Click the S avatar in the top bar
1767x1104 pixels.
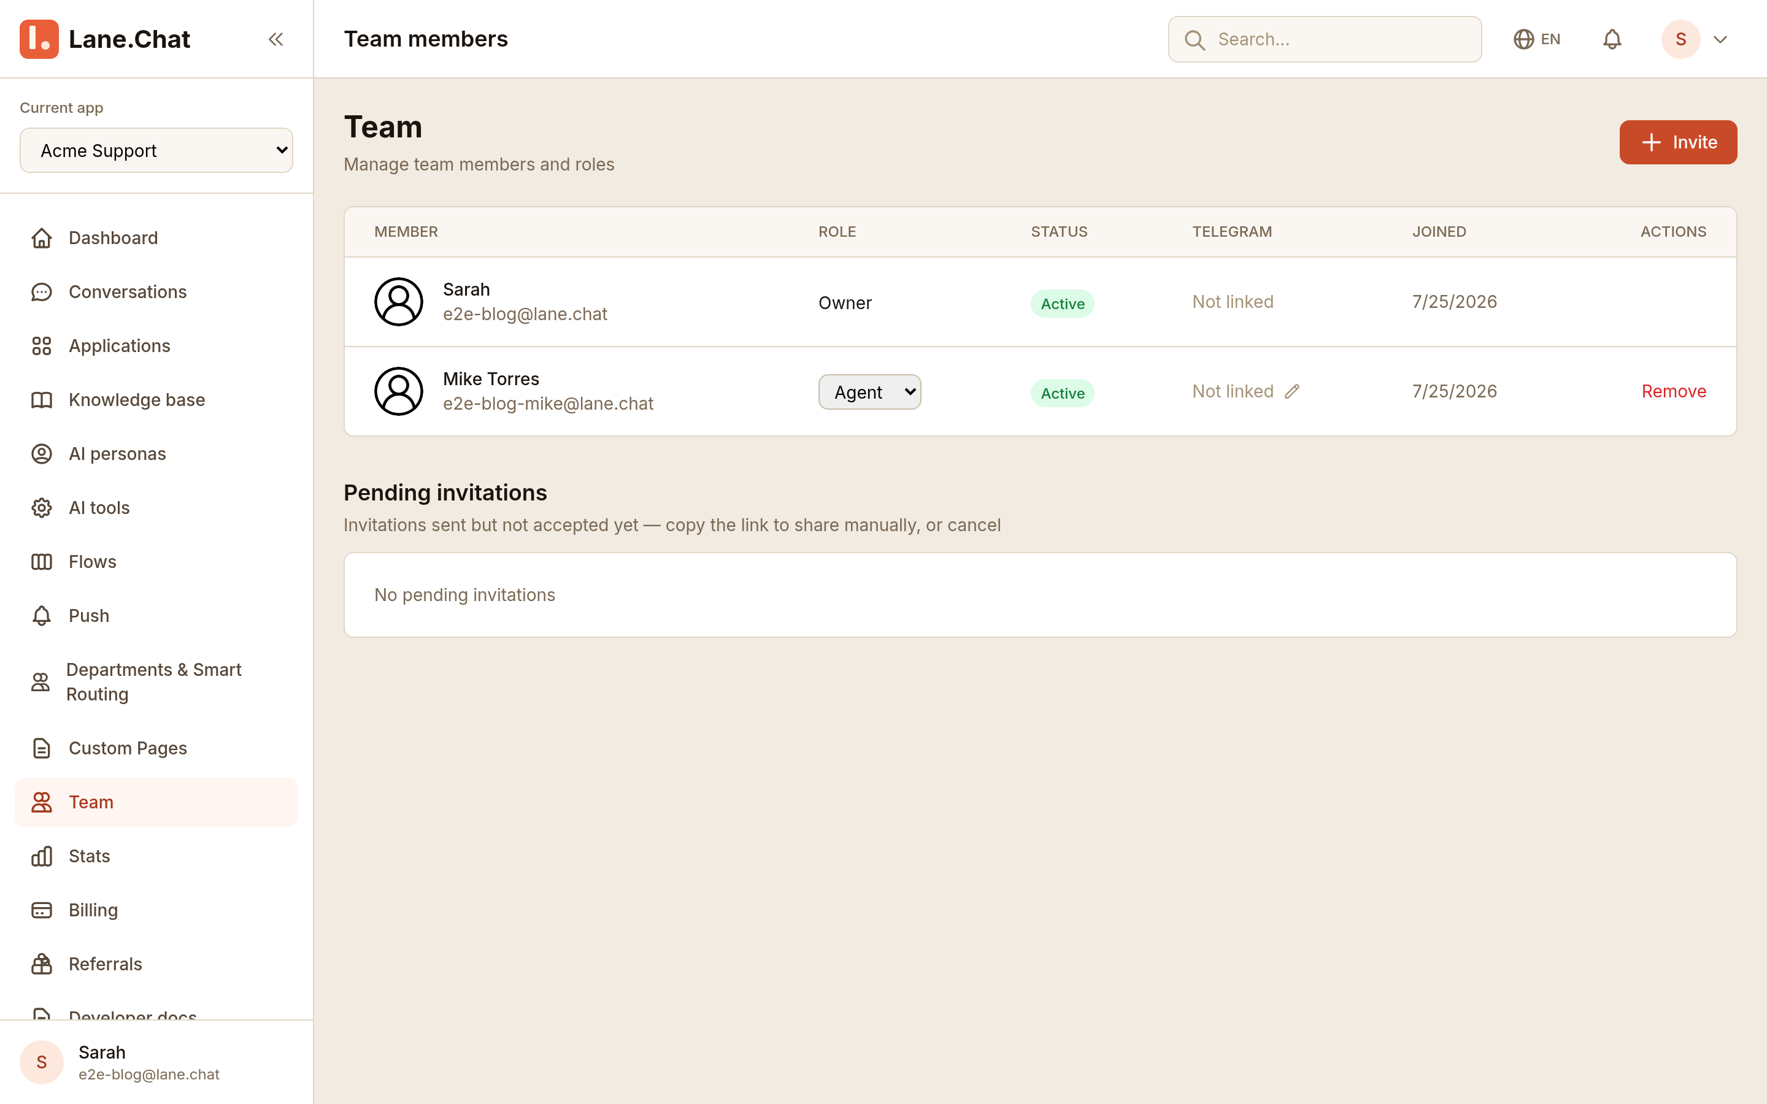point(1681,39)
